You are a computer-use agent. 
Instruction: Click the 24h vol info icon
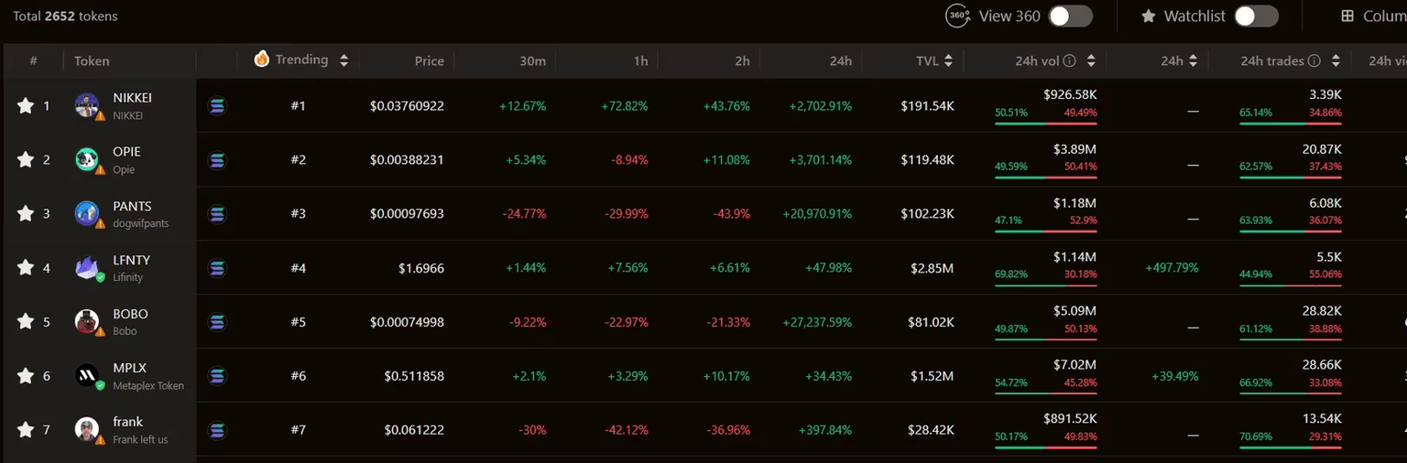tap(1070, 61)
